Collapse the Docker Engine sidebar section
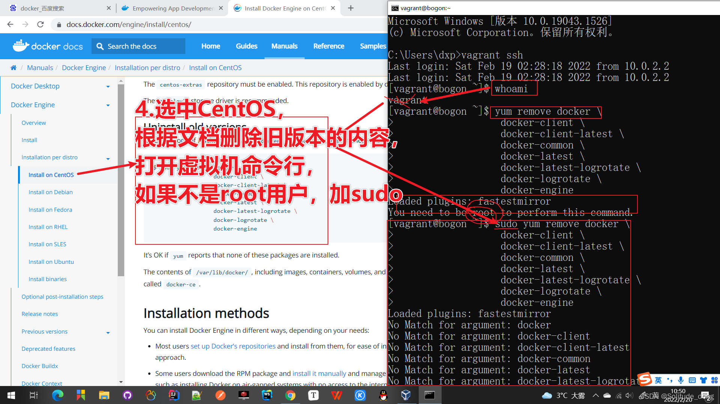 point(108,105)
